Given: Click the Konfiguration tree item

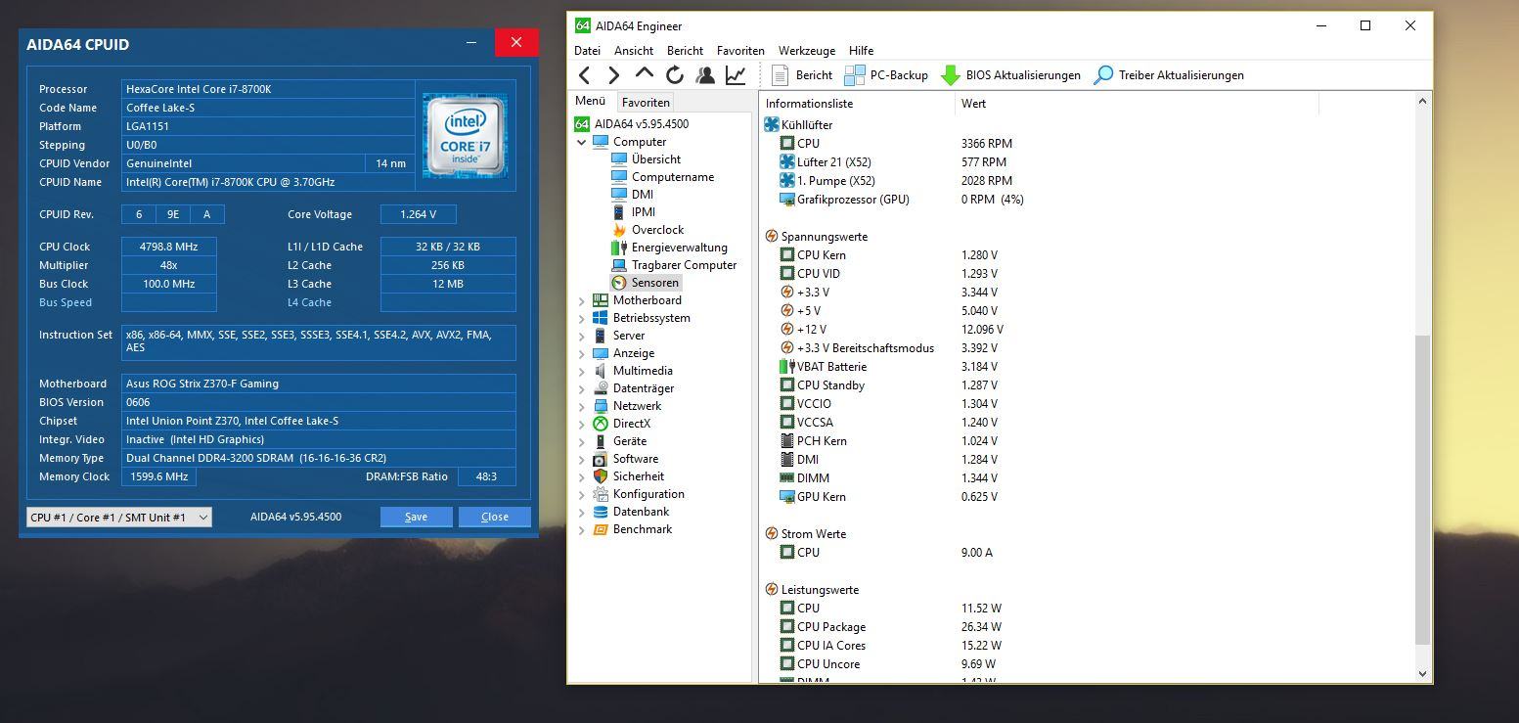Looking at the screenshot, I should click(x=638, y=494).
